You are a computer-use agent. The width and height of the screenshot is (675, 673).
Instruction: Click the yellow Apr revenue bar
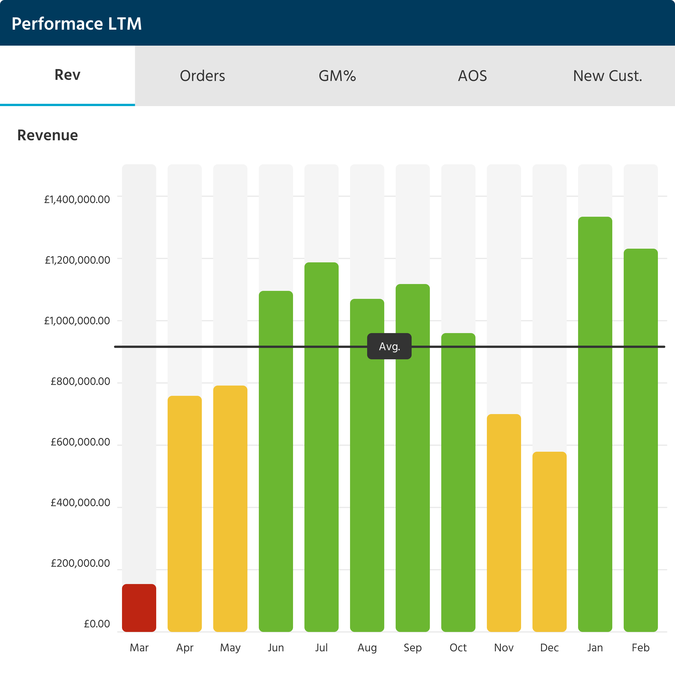(x=184, y=514)
